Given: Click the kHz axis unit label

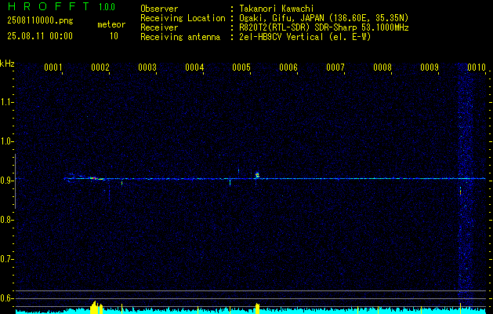Looking at the screenshot, I should pos(7,64).
